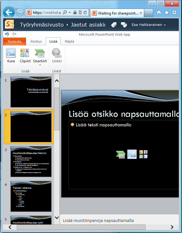
Task: Open the Työryhmäsivusto breadcrumb link
Action: pos(42,25)
